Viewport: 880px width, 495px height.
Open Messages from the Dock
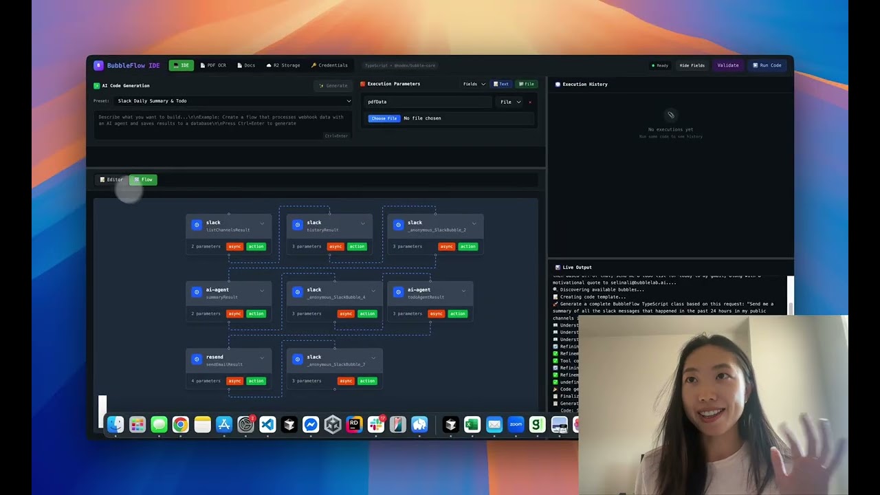point(159,425)
